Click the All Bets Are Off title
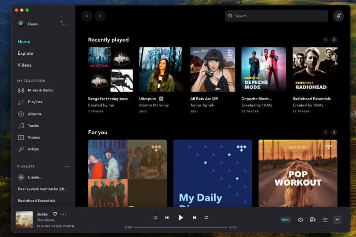 click(x=204, y=99)
